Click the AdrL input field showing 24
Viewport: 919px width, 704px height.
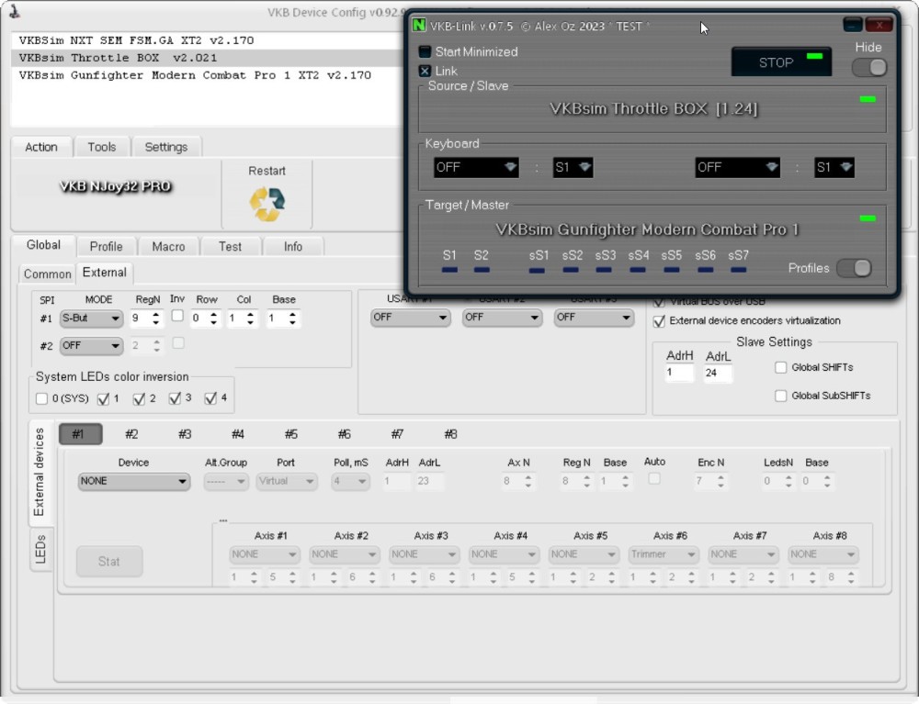(718, 374)
